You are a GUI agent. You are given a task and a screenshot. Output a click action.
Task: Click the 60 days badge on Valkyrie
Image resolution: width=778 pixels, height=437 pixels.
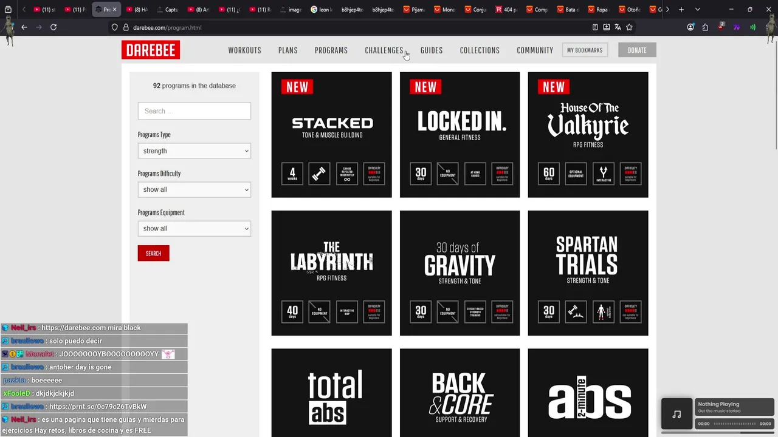click(x=549, y=174)
